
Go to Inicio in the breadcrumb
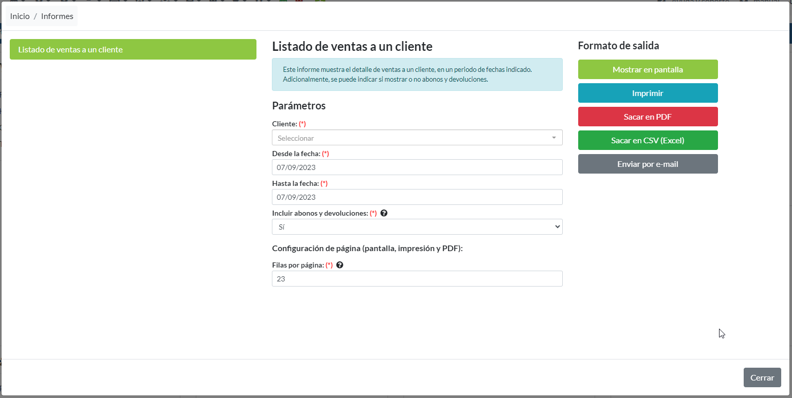(x=20, y=16)
